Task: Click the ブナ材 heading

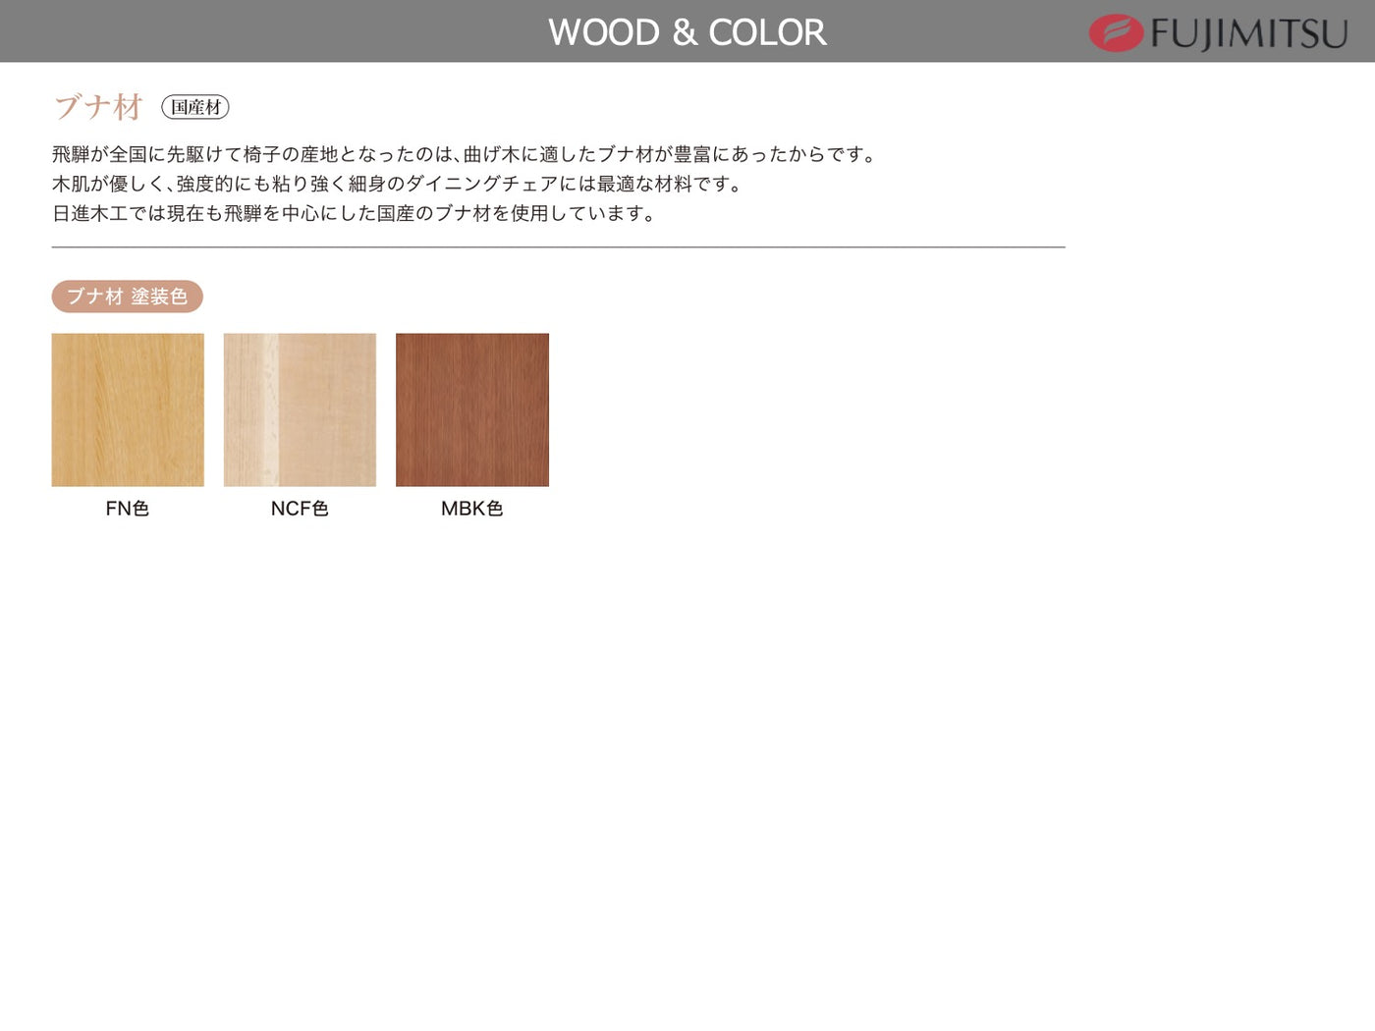Action: [98, 106]
